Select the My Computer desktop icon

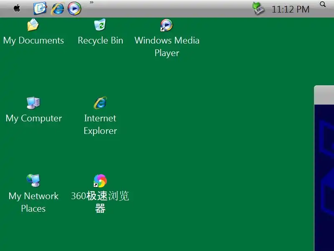pyautogui.click(x=33, y=103)
